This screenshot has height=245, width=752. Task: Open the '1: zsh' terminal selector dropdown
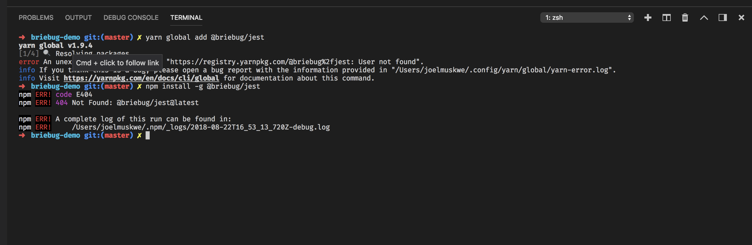pyautogui.click(x=586, y=17)
